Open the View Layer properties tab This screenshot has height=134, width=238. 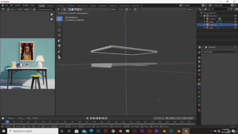point(199,66)
